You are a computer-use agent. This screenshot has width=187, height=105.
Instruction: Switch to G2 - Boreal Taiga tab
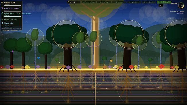click(x=104, y=2)
